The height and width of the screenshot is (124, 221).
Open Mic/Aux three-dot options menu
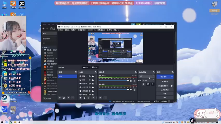point(134,81)
